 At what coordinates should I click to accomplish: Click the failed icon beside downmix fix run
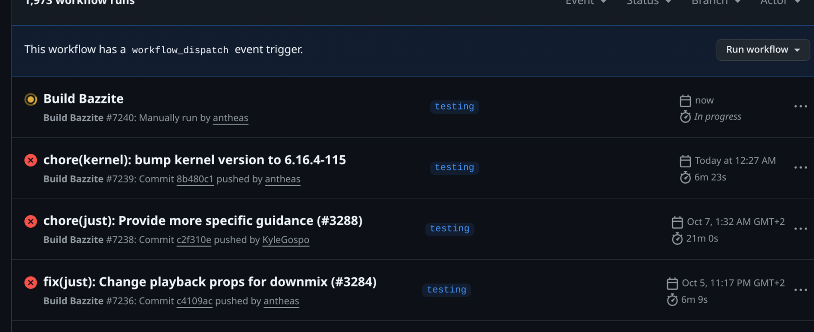coord(31,283)
